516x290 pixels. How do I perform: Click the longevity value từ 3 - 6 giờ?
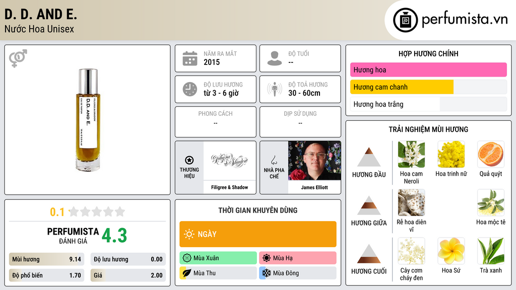pyautogui.click(x=221, y=93)
